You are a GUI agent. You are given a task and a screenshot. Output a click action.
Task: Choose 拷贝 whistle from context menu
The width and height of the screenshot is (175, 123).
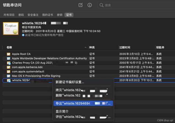[x=83, y=90]
